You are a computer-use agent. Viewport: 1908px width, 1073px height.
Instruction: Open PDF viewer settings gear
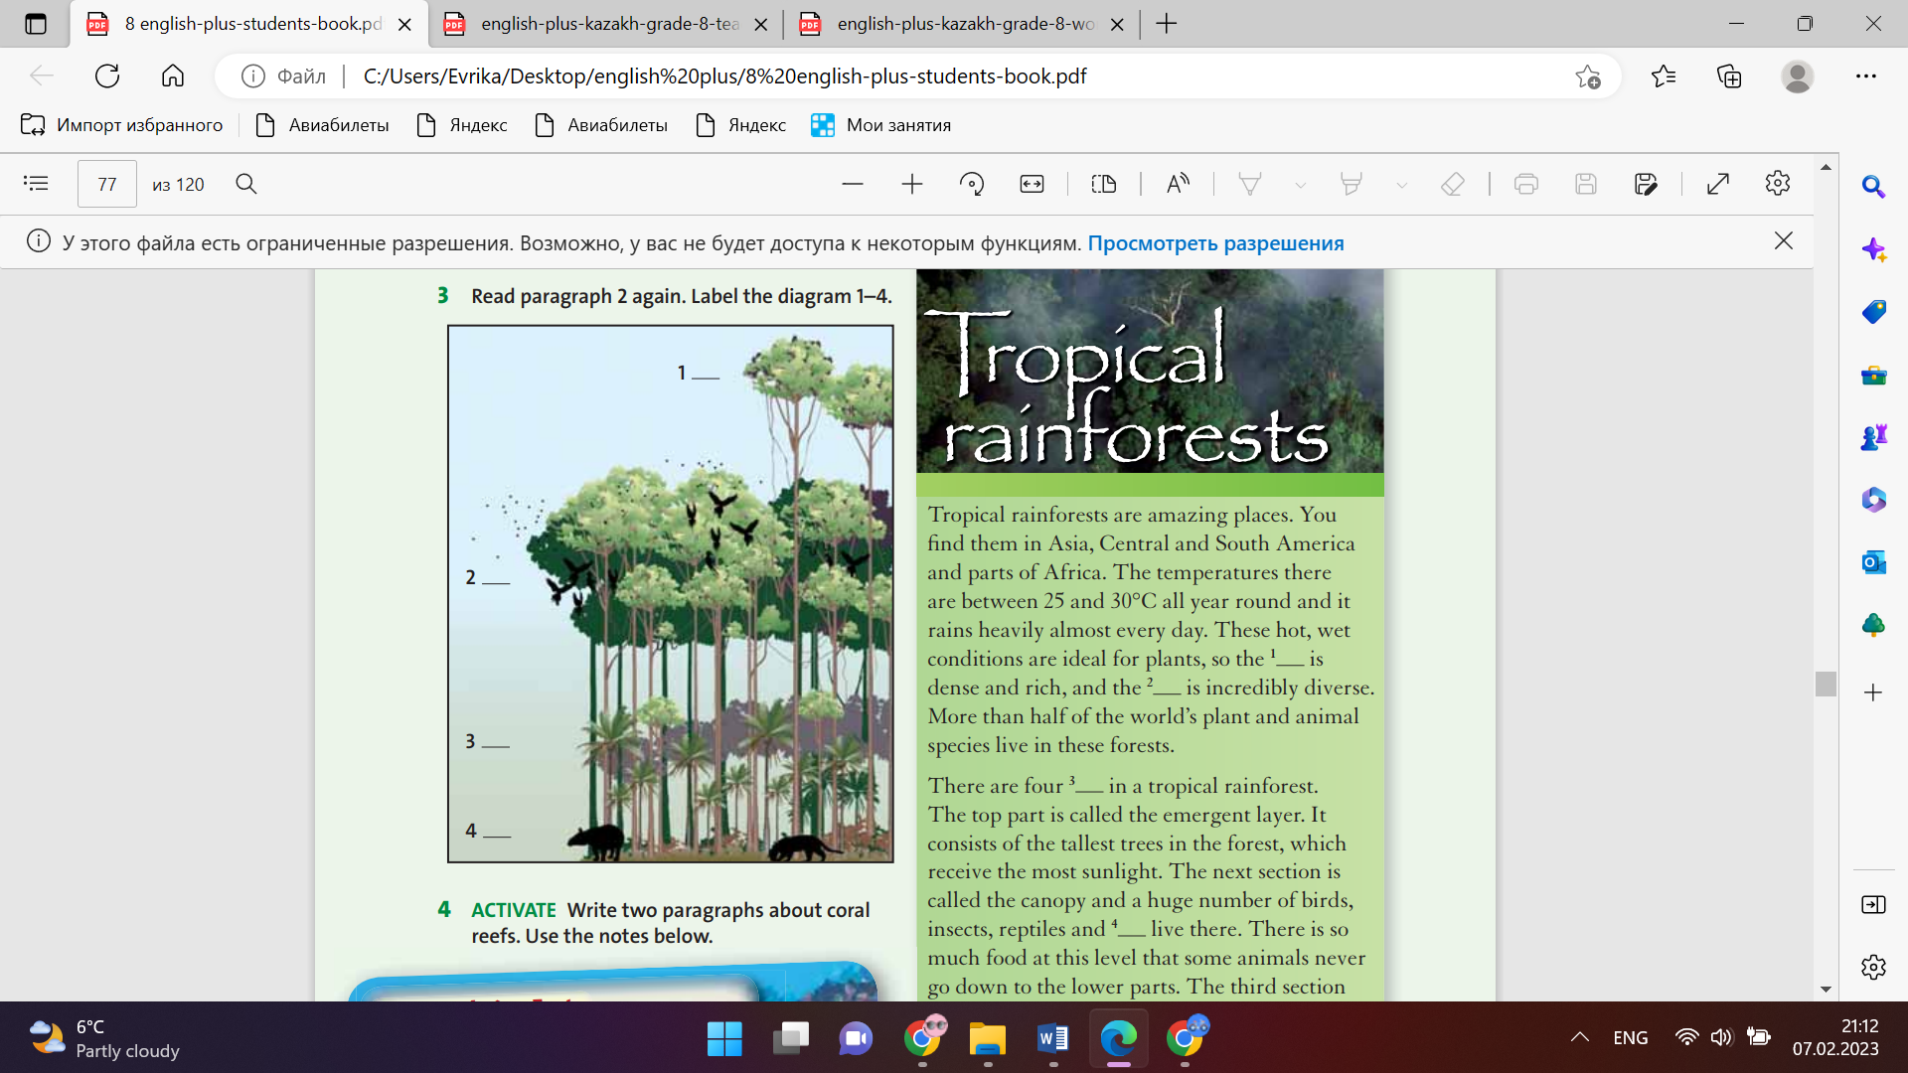(x=1778, y=184)
